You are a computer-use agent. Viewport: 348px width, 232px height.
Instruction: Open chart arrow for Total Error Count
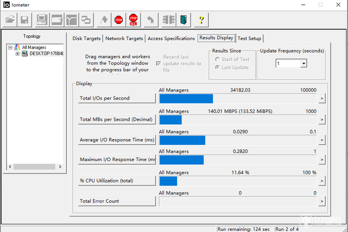click(322, 202)
